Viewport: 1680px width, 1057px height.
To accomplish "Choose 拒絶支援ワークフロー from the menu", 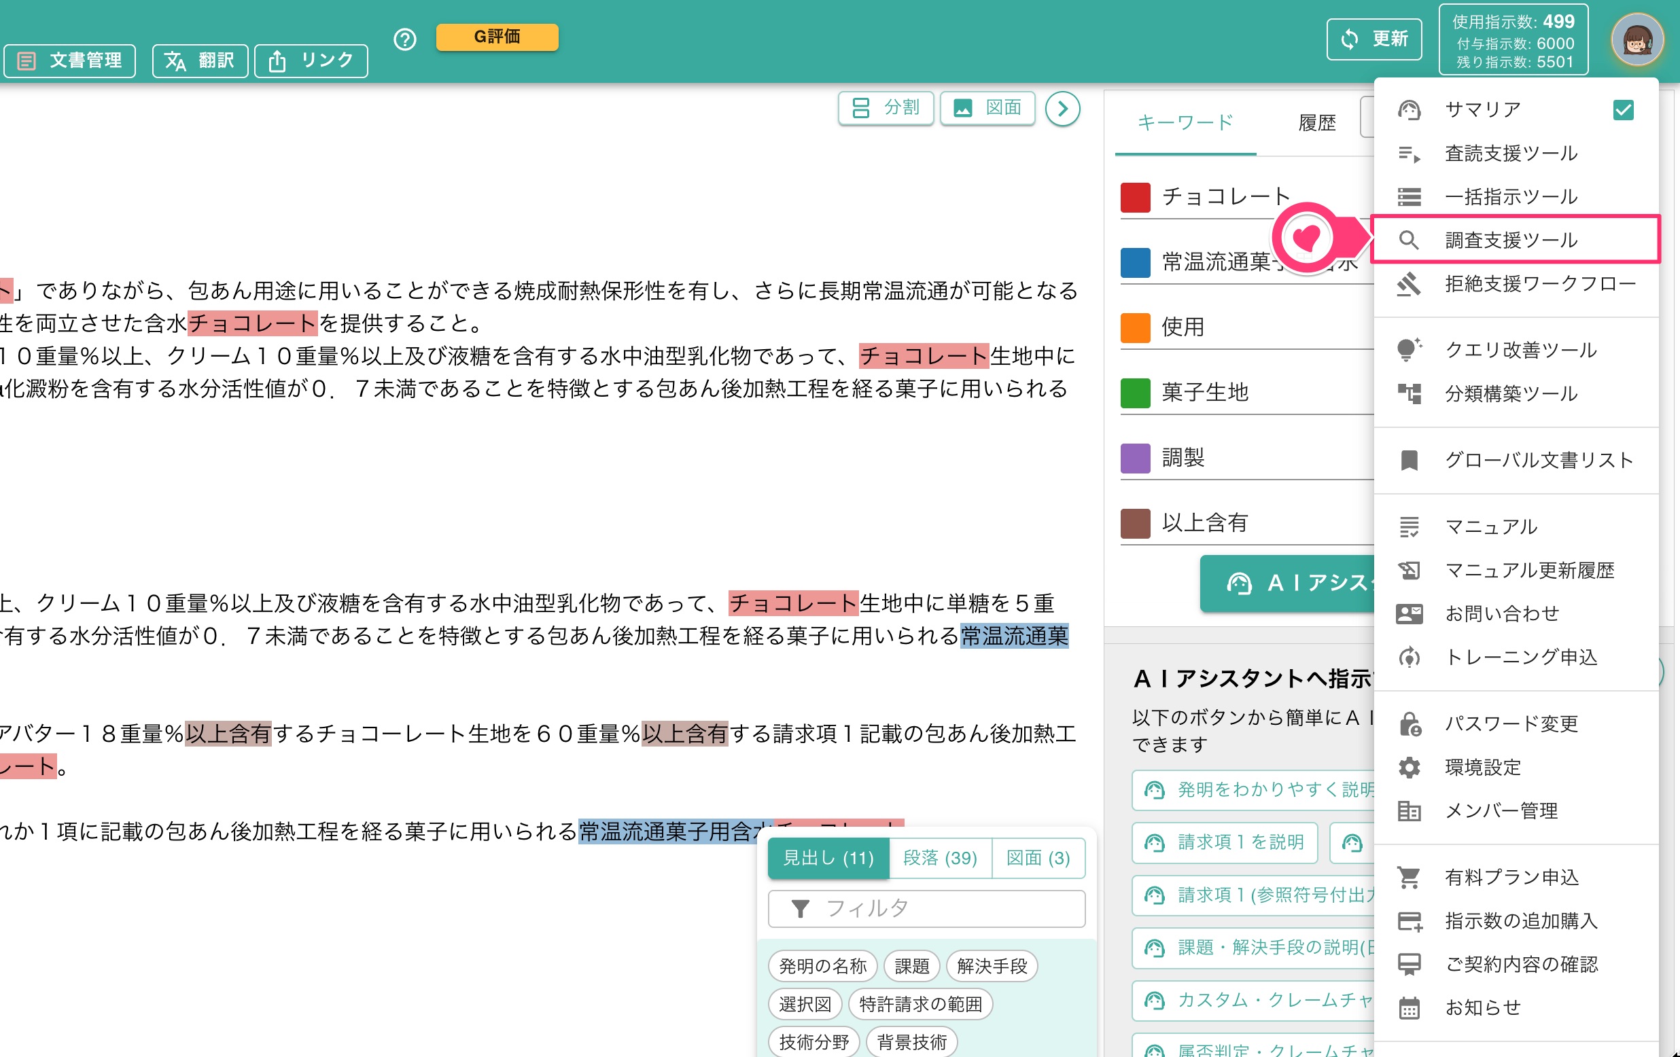I will coord(1516,284).
